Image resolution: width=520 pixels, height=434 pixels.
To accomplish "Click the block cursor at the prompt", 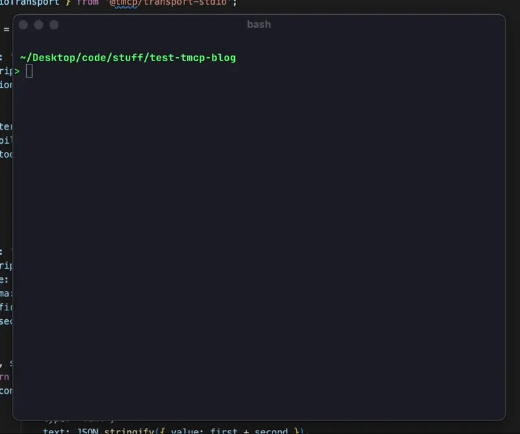I will pyautogui.click(x=30, y=71).
